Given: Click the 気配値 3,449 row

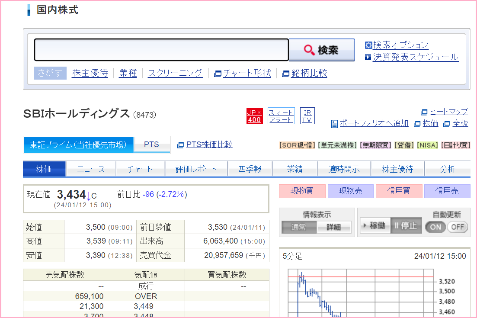Looking at the screenshot, I should [146, 306].
